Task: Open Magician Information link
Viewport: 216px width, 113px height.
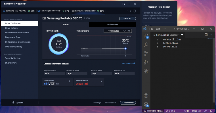Action: click(x=110, y=103)
